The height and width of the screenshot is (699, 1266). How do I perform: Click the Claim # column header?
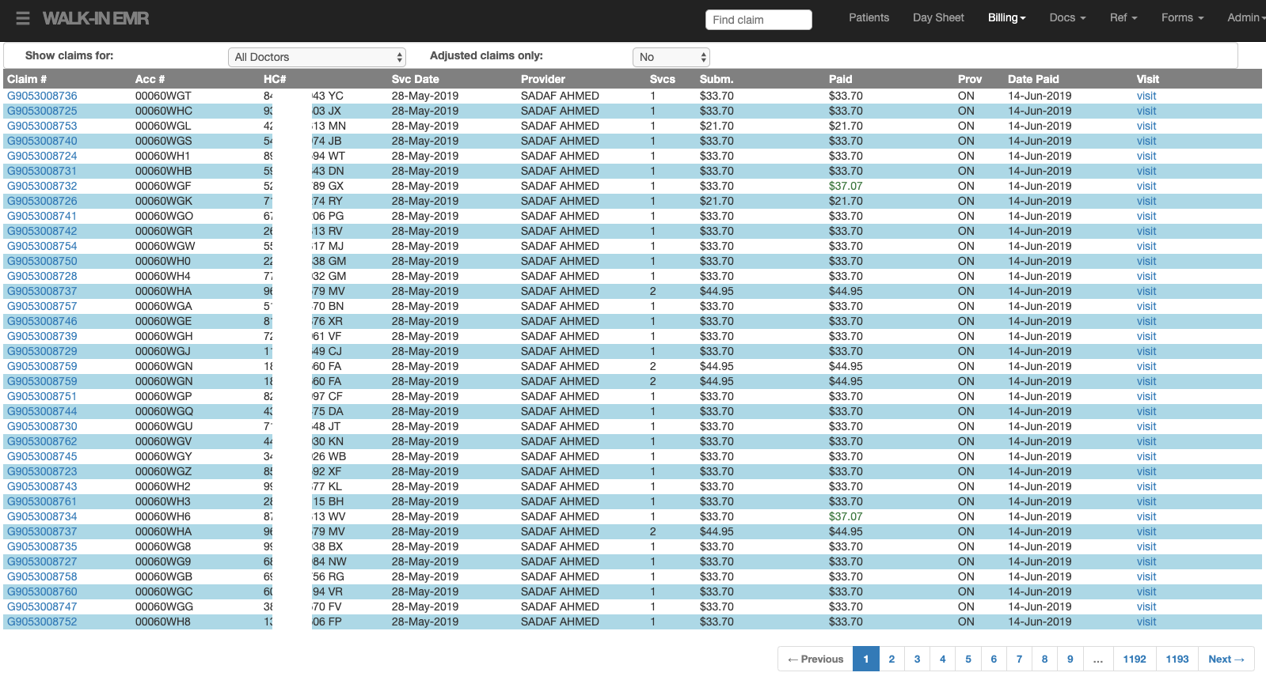tap(27, 79)
